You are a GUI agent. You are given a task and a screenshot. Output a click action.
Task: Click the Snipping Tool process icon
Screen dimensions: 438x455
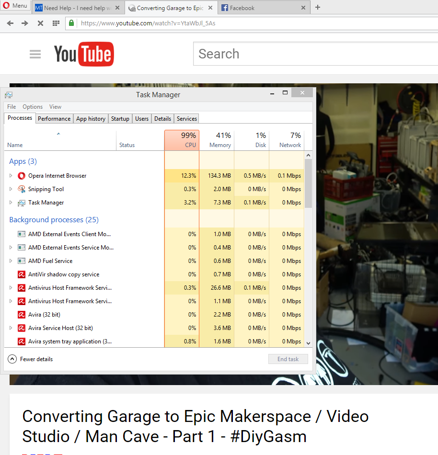coord(22,189)
